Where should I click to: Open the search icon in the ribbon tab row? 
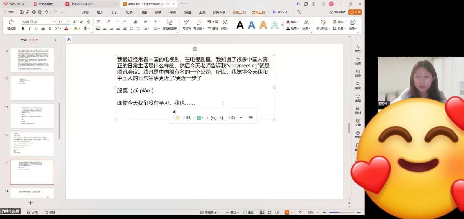pos(299,12)
